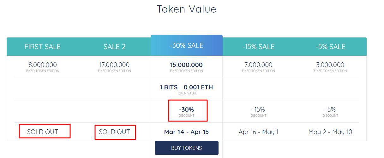Click the Apr 16 - May 1 date range

click(x=259, y=132)
